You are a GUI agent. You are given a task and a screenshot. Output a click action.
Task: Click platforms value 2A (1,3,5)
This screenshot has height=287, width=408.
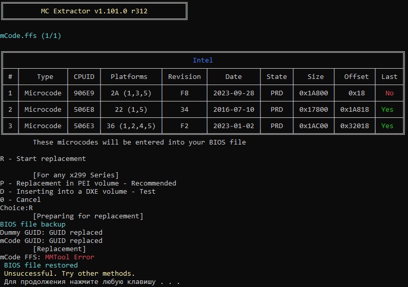point(131,93)
